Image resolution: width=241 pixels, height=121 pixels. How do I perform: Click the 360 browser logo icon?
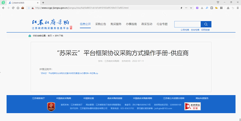(x=3, y=2)
